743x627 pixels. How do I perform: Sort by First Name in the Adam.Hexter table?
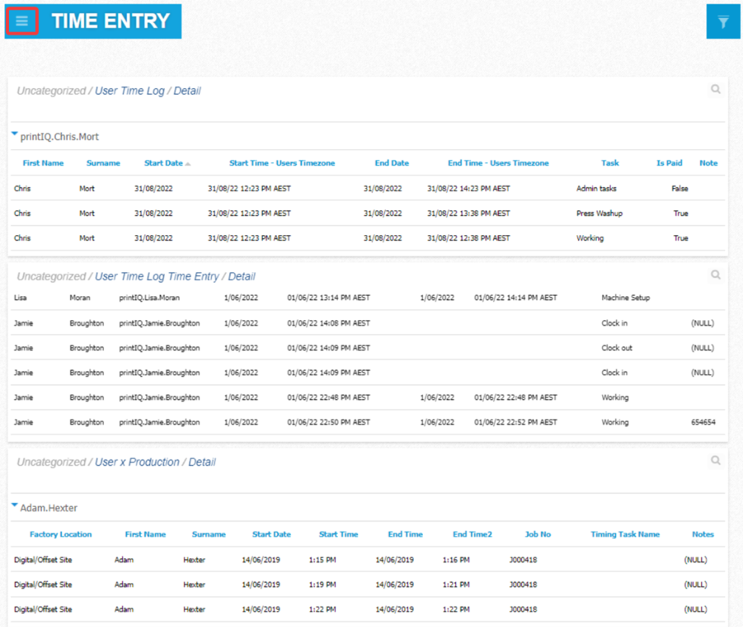[146, 535]
